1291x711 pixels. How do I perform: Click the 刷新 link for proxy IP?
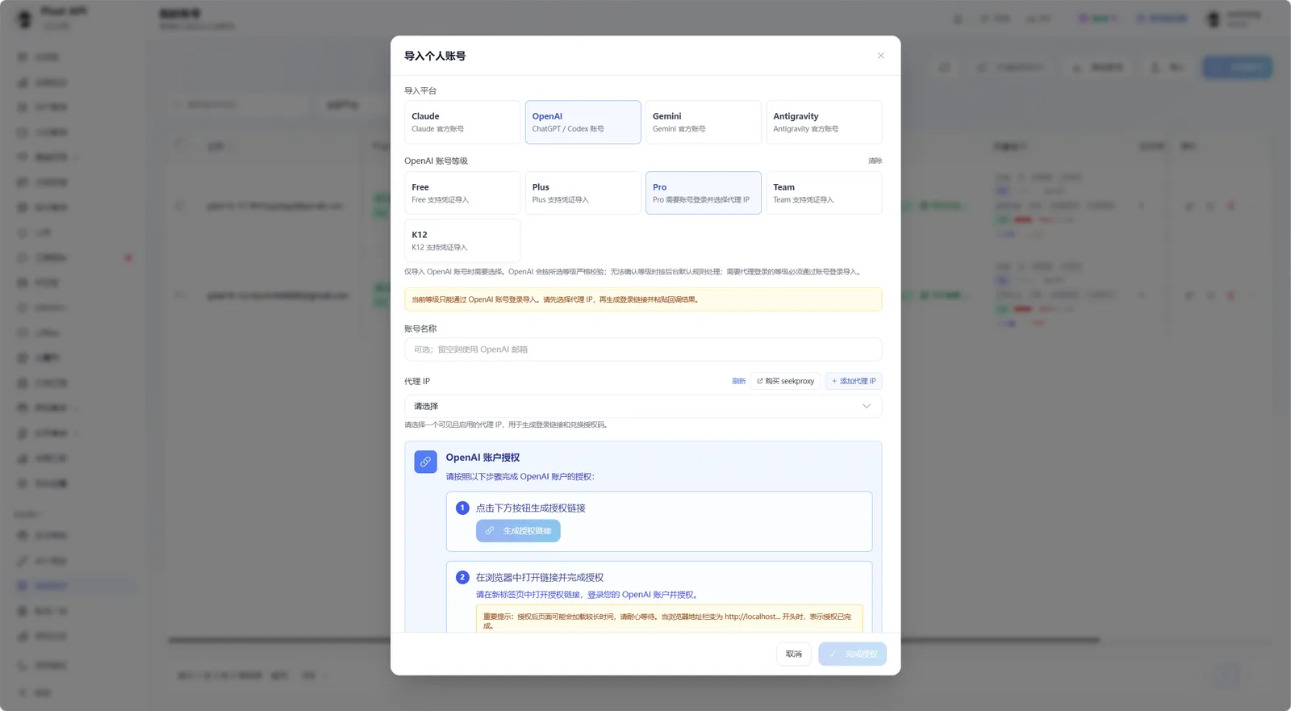[x=738, y=381]
